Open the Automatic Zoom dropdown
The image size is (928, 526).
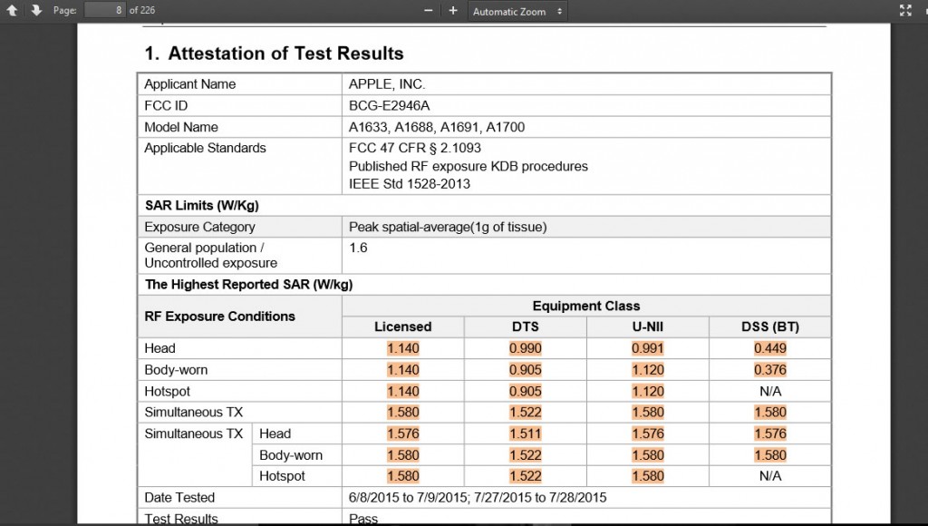(517, 12)
